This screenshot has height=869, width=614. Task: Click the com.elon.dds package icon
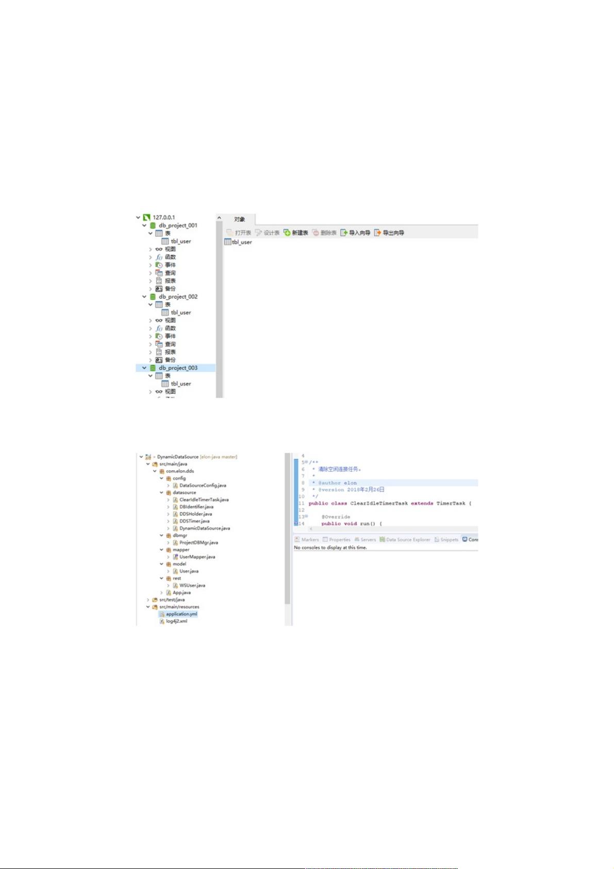[161, 471]
